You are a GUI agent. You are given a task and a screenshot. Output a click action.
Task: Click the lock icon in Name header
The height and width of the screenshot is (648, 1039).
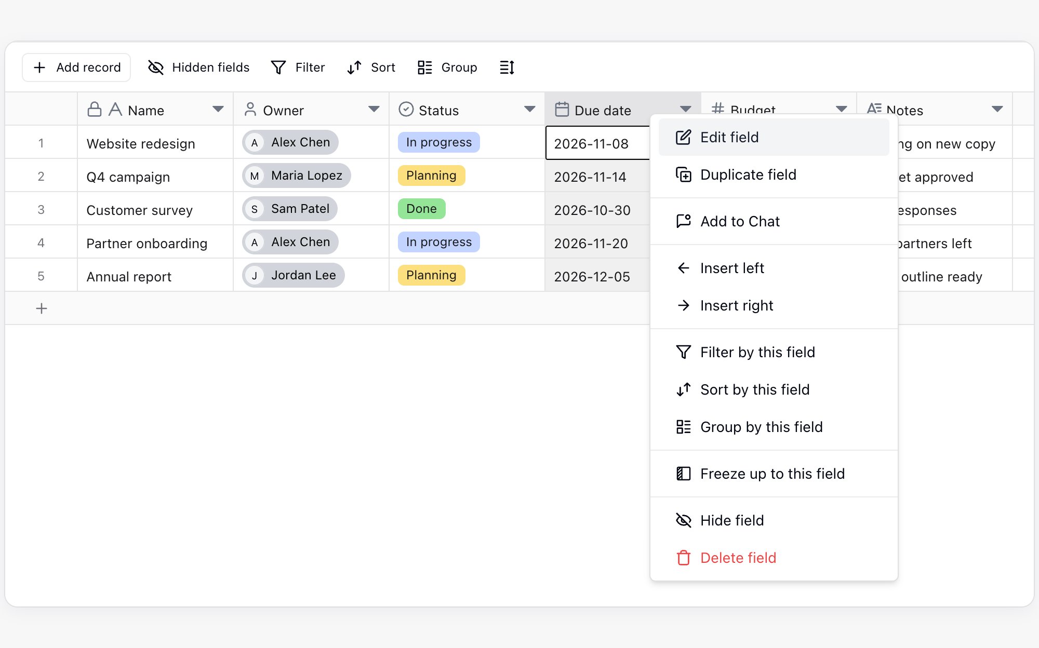coord(94,109)
